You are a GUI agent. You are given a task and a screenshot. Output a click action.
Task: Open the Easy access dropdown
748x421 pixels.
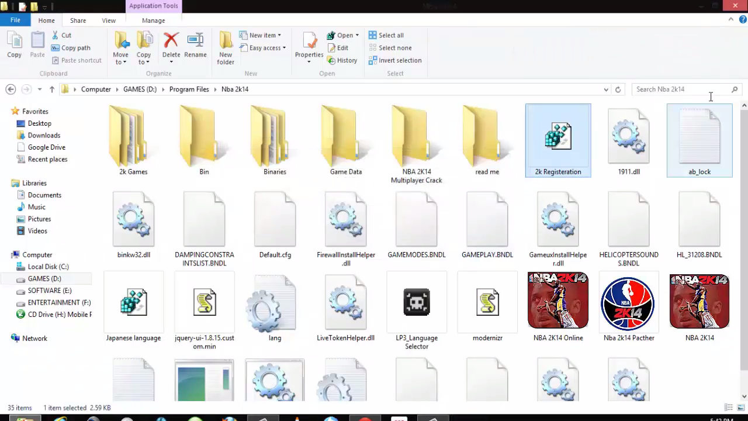click(263, 48)
